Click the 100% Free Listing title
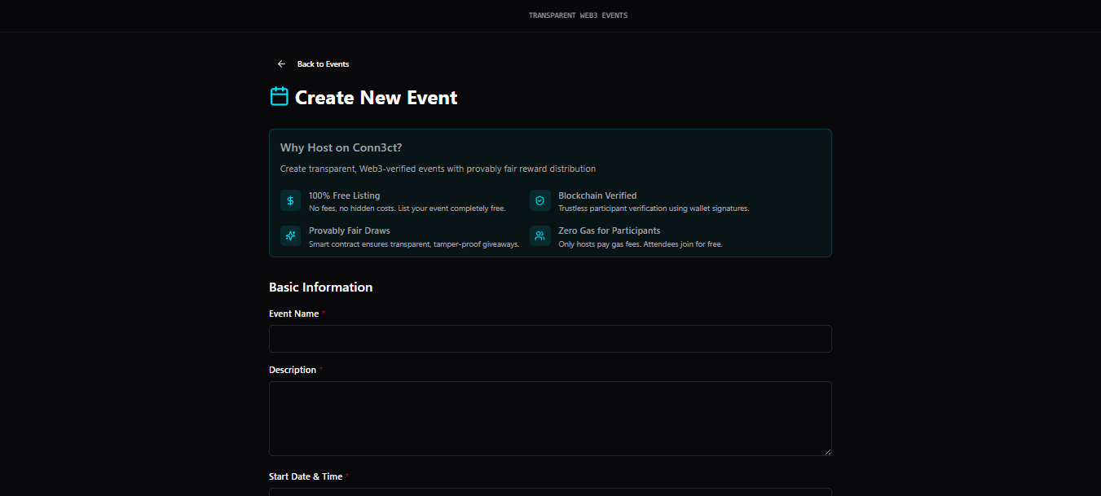 coord(344,195)
